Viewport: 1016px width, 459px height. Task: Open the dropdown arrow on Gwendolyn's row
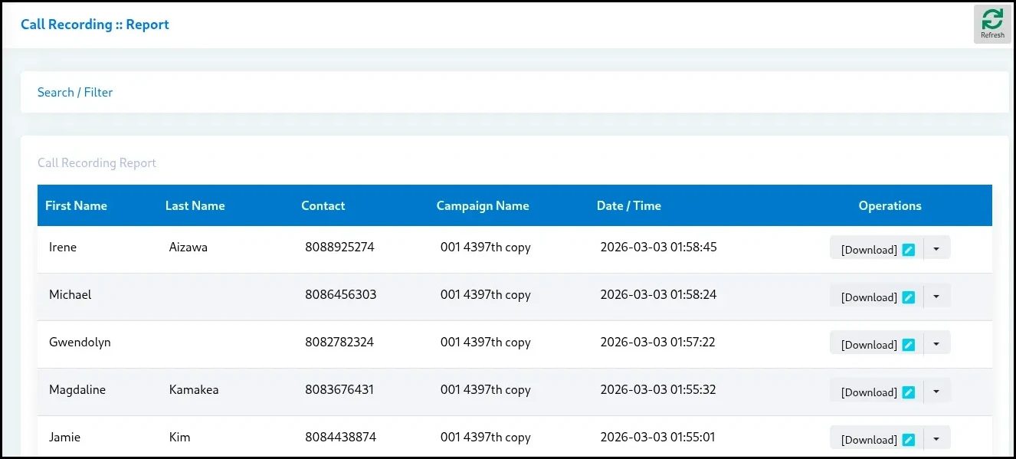(x=937, y=343)
